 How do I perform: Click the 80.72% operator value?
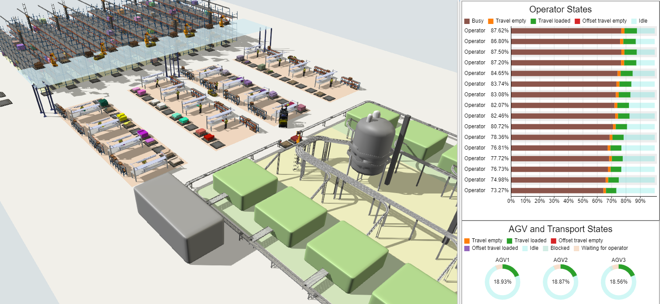(x=500, y=126)
